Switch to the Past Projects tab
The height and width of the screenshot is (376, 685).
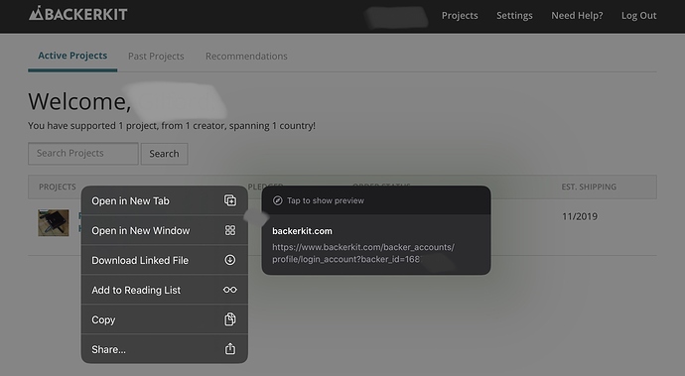click(x=156, y=56)
